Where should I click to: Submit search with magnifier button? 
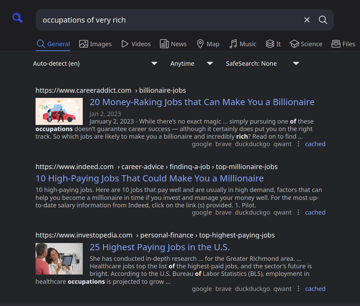coord(323,20)
